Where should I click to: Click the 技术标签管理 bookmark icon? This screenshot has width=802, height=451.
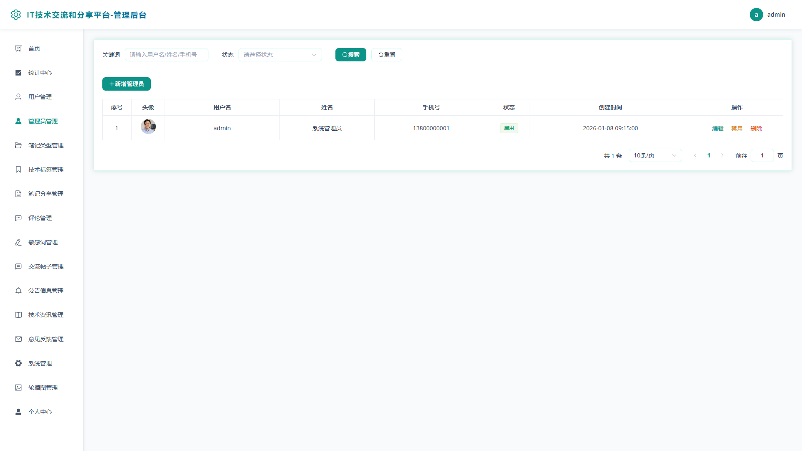(18, 170)
